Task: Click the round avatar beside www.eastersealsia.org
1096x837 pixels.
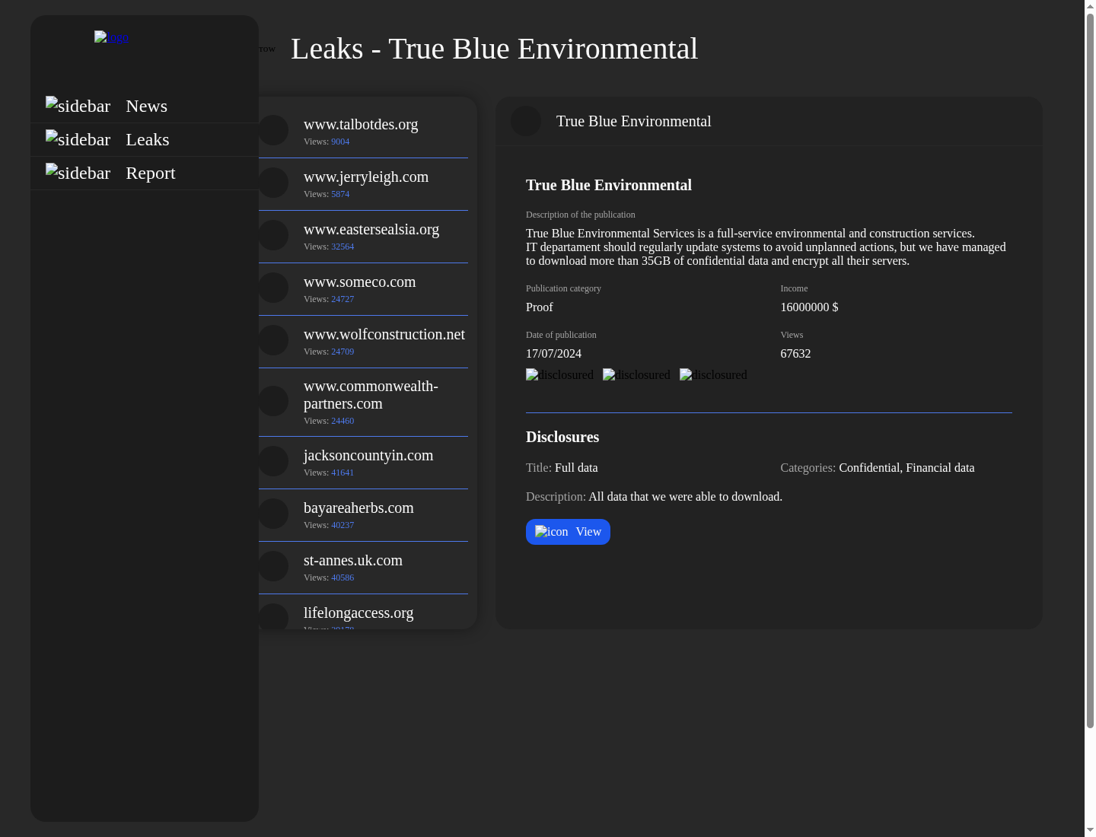Action: pos(273,235)
